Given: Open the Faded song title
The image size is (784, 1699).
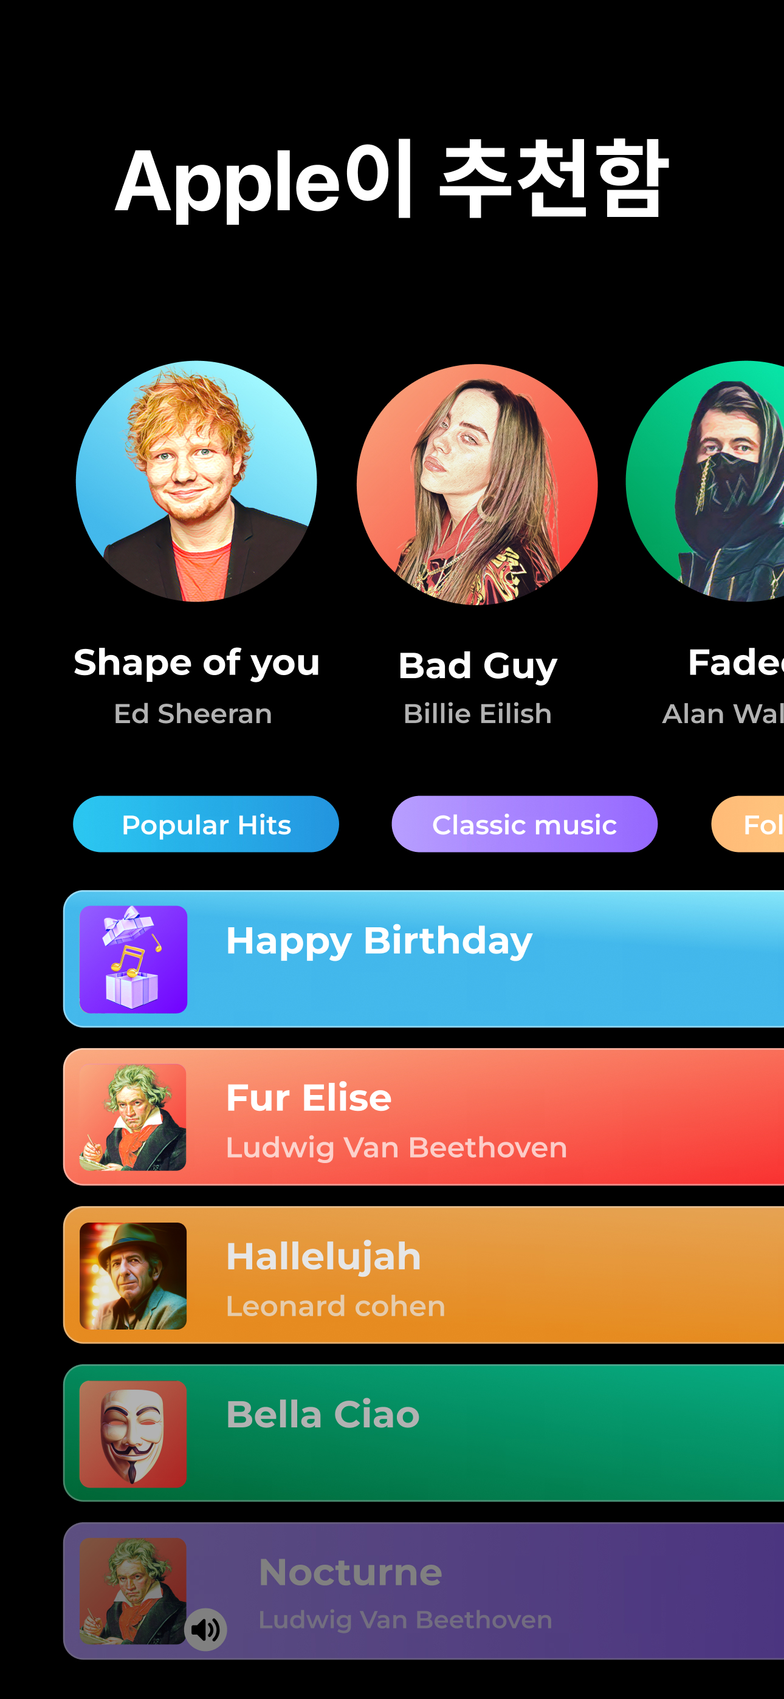Looking at the screenshot, I should coord(736,662).
